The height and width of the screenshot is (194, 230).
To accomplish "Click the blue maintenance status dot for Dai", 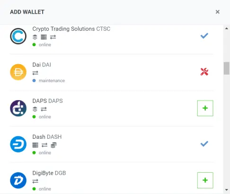I will (x=34, y=81).
